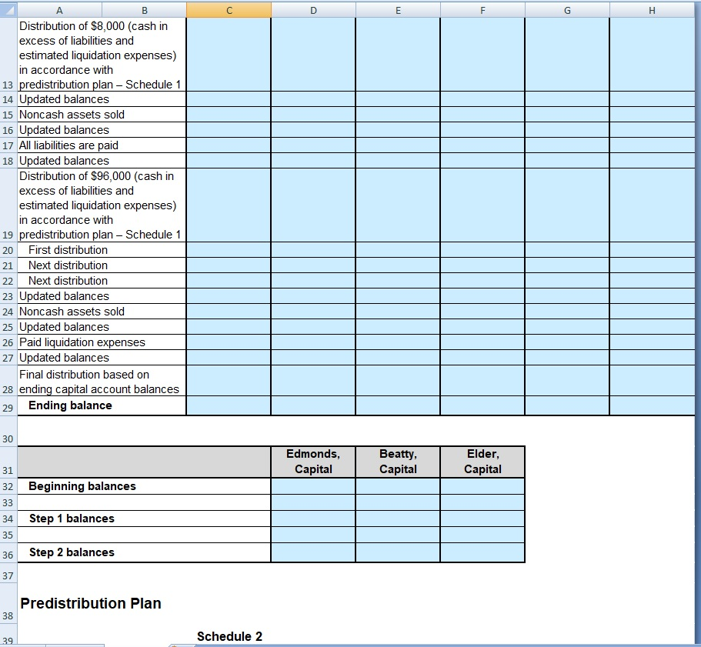Click 'Elder, Capital' header cell
701x647 pixels.
482,462
